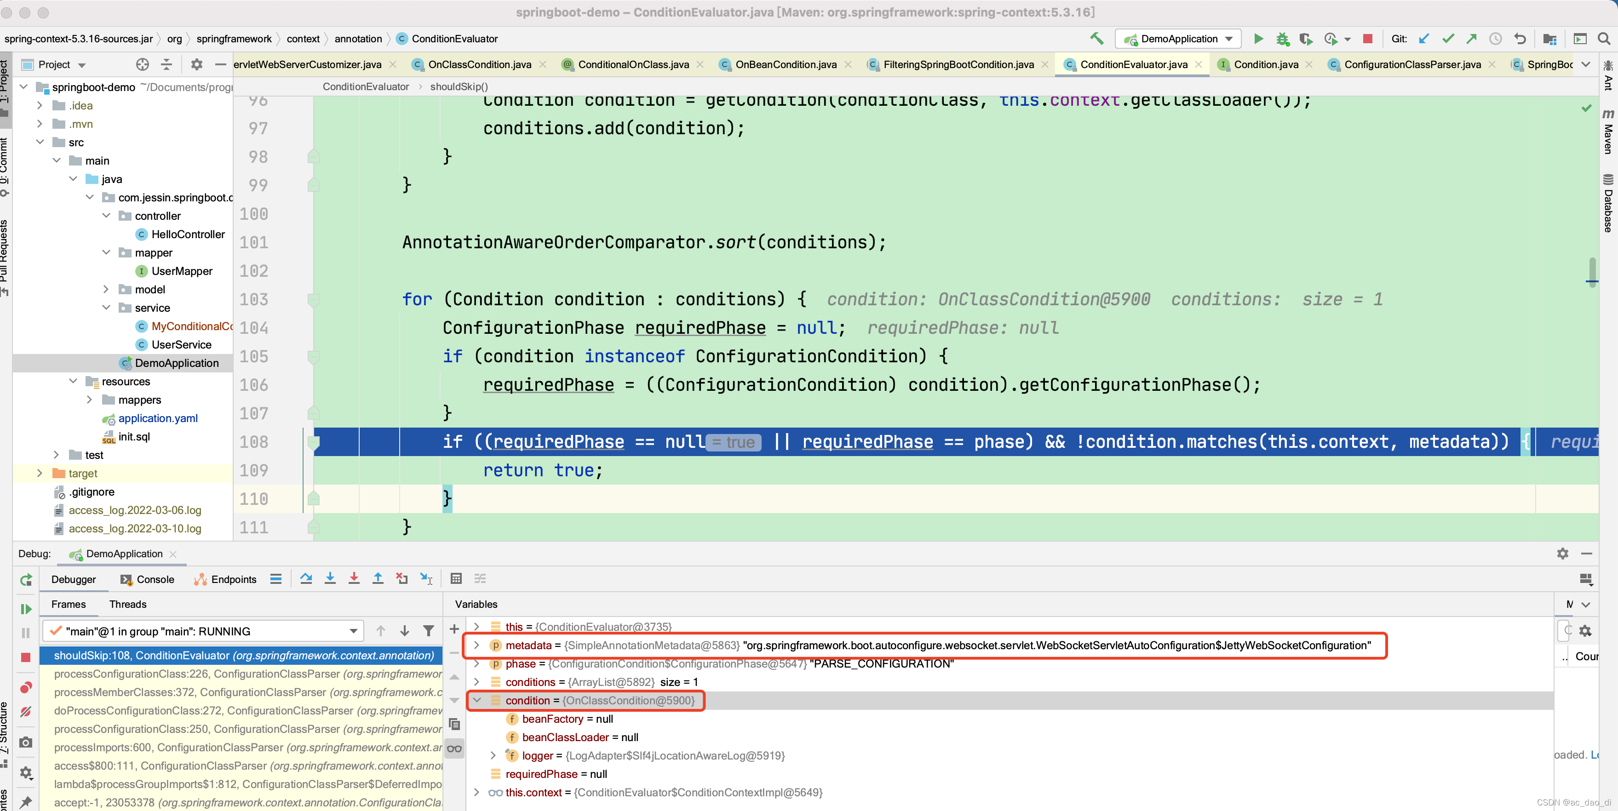The height and width of the screenshot is (811, 1618).
Task: Open the Endpoints tab
Action: pyautogui.click(x=225, y=579)
